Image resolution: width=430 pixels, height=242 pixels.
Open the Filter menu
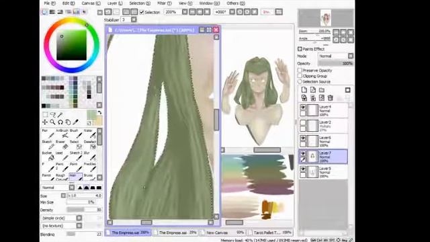(164, 3)
